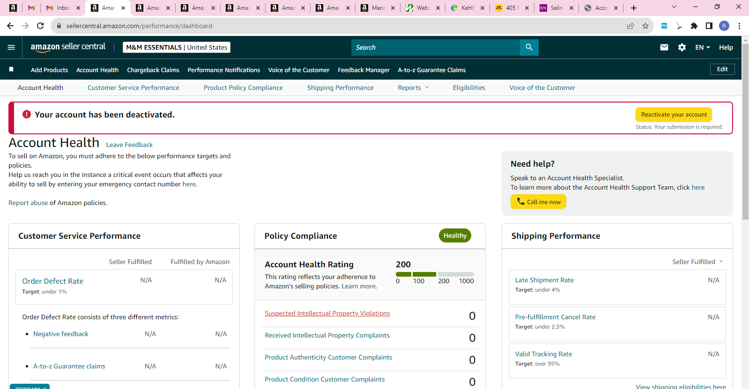Click the Learn more link under Account Health Rating
This screenshot has width=749, height=389.
click(358, 286)
